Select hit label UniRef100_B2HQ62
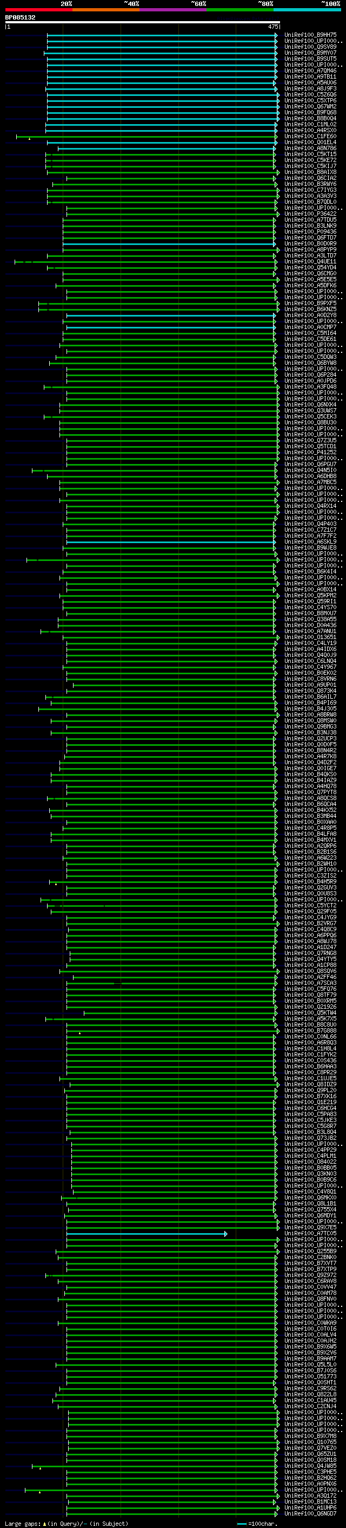 click(310, 1478)
